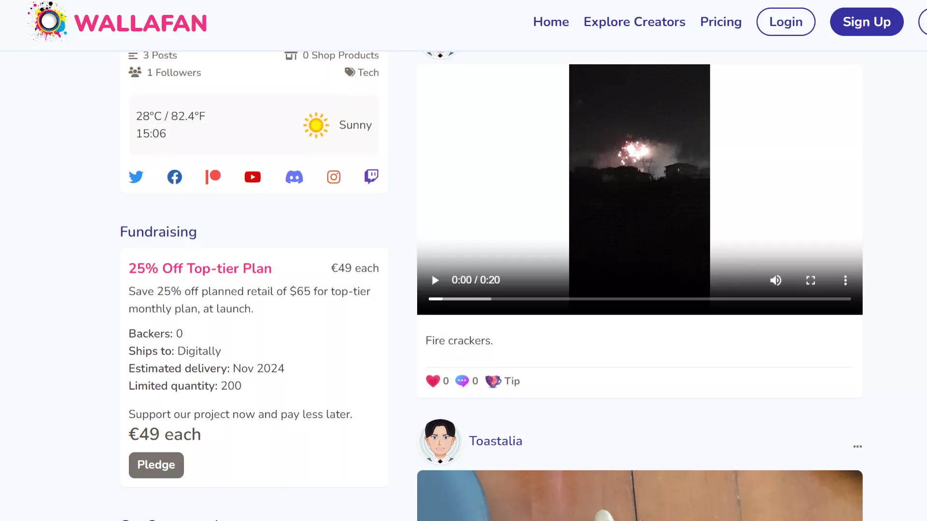This screenshot has height=521, width=927.
Task: Play the fireworks video
Action: click(x=435, y=280)
